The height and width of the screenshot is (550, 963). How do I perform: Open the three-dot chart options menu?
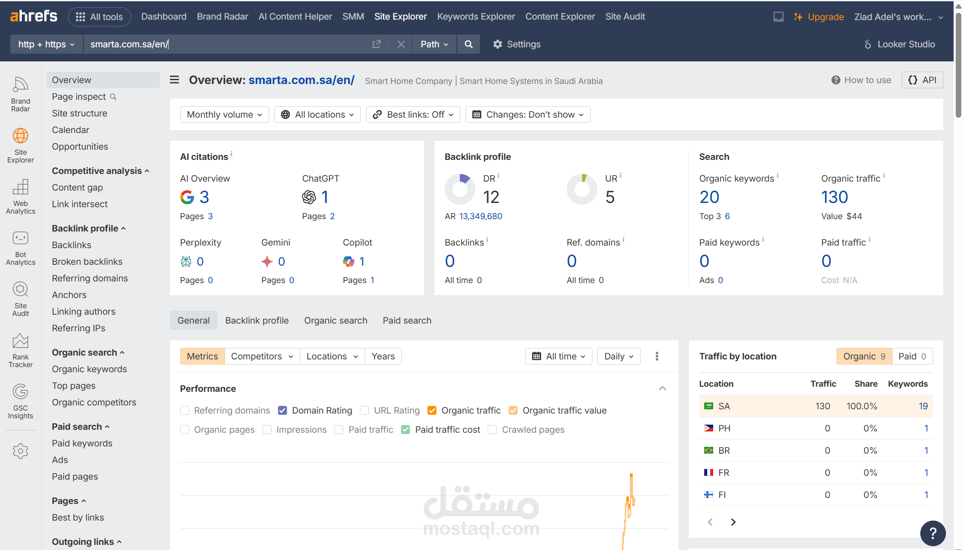tap(657, 356)
